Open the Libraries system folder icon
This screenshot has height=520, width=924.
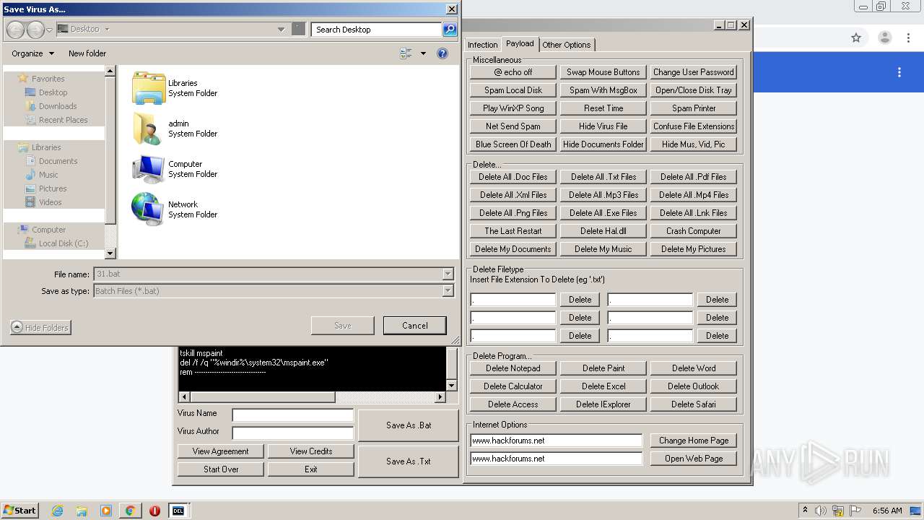point(149,88)
